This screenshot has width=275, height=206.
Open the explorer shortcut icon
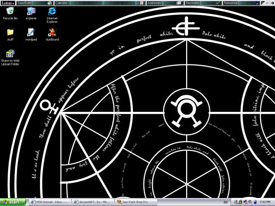click(31, 13)
